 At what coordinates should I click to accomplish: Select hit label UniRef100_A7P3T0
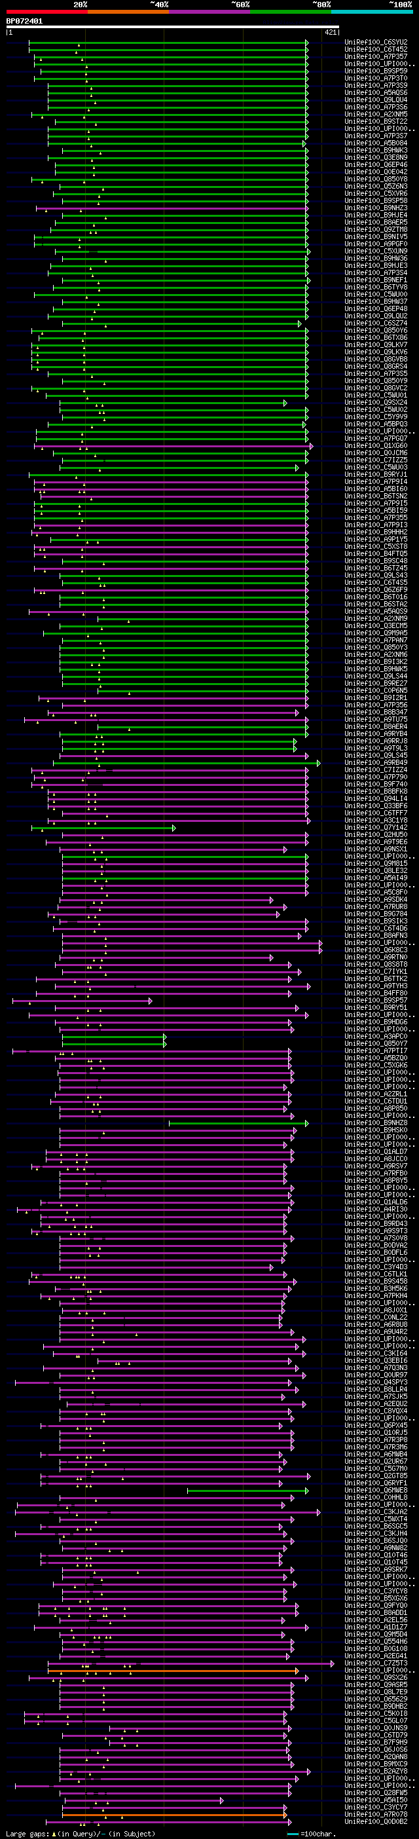point(376,79)
